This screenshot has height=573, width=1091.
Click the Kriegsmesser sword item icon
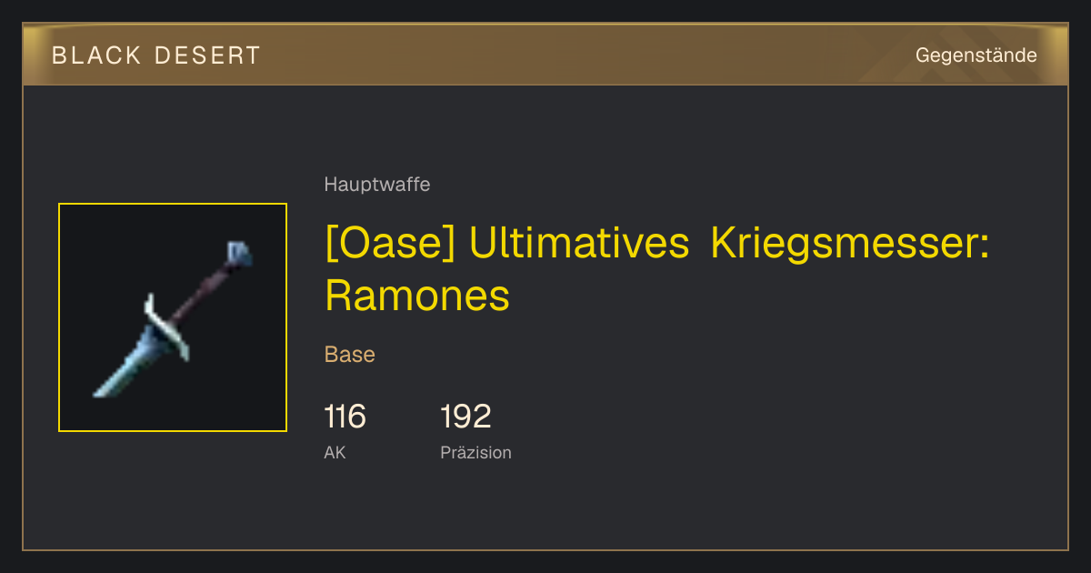coord(173,317)
